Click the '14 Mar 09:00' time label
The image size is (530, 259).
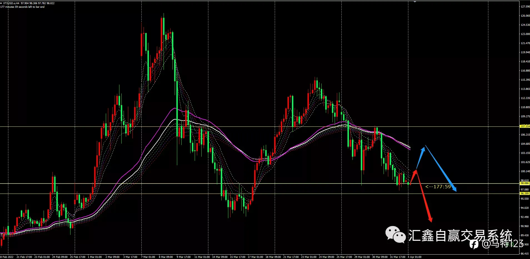pyautogui.click(x=220, y=257)
